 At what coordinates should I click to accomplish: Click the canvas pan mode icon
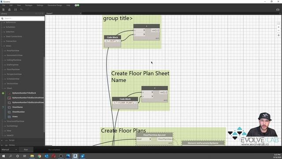tap(278, 35)
